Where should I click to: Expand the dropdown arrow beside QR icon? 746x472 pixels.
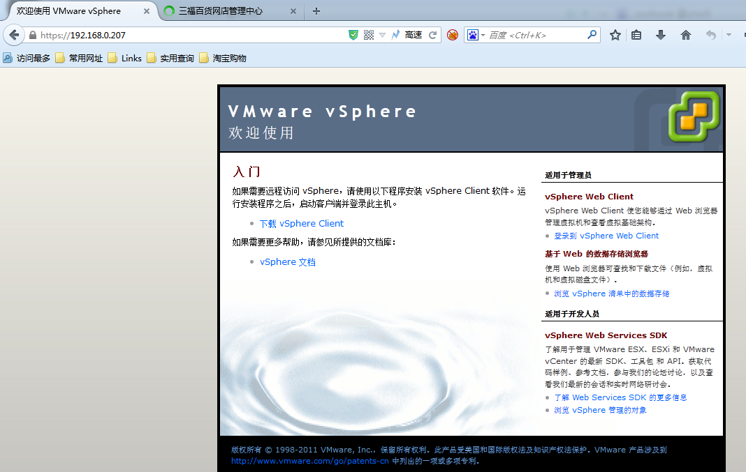[x=382, y=35]
